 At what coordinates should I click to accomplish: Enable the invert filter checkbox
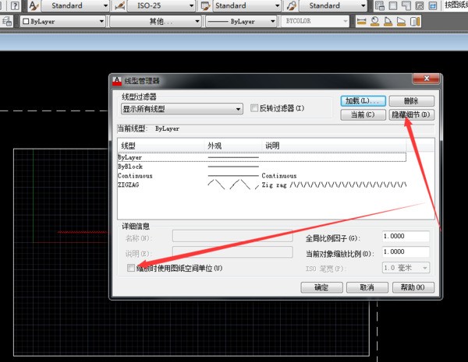[x=254, y=108]
